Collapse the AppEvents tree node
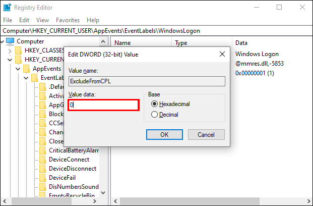Image resolution: width=313 pixels, height=206 pixels. (x=19, y=69)
